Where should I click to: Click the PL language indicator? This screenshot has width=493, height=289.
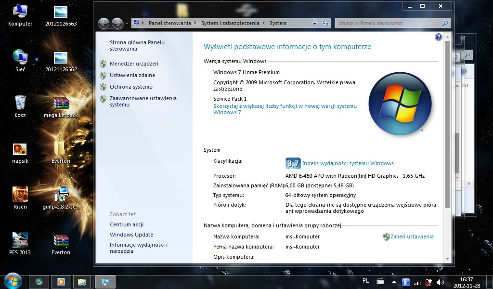[x=365, y=281]
